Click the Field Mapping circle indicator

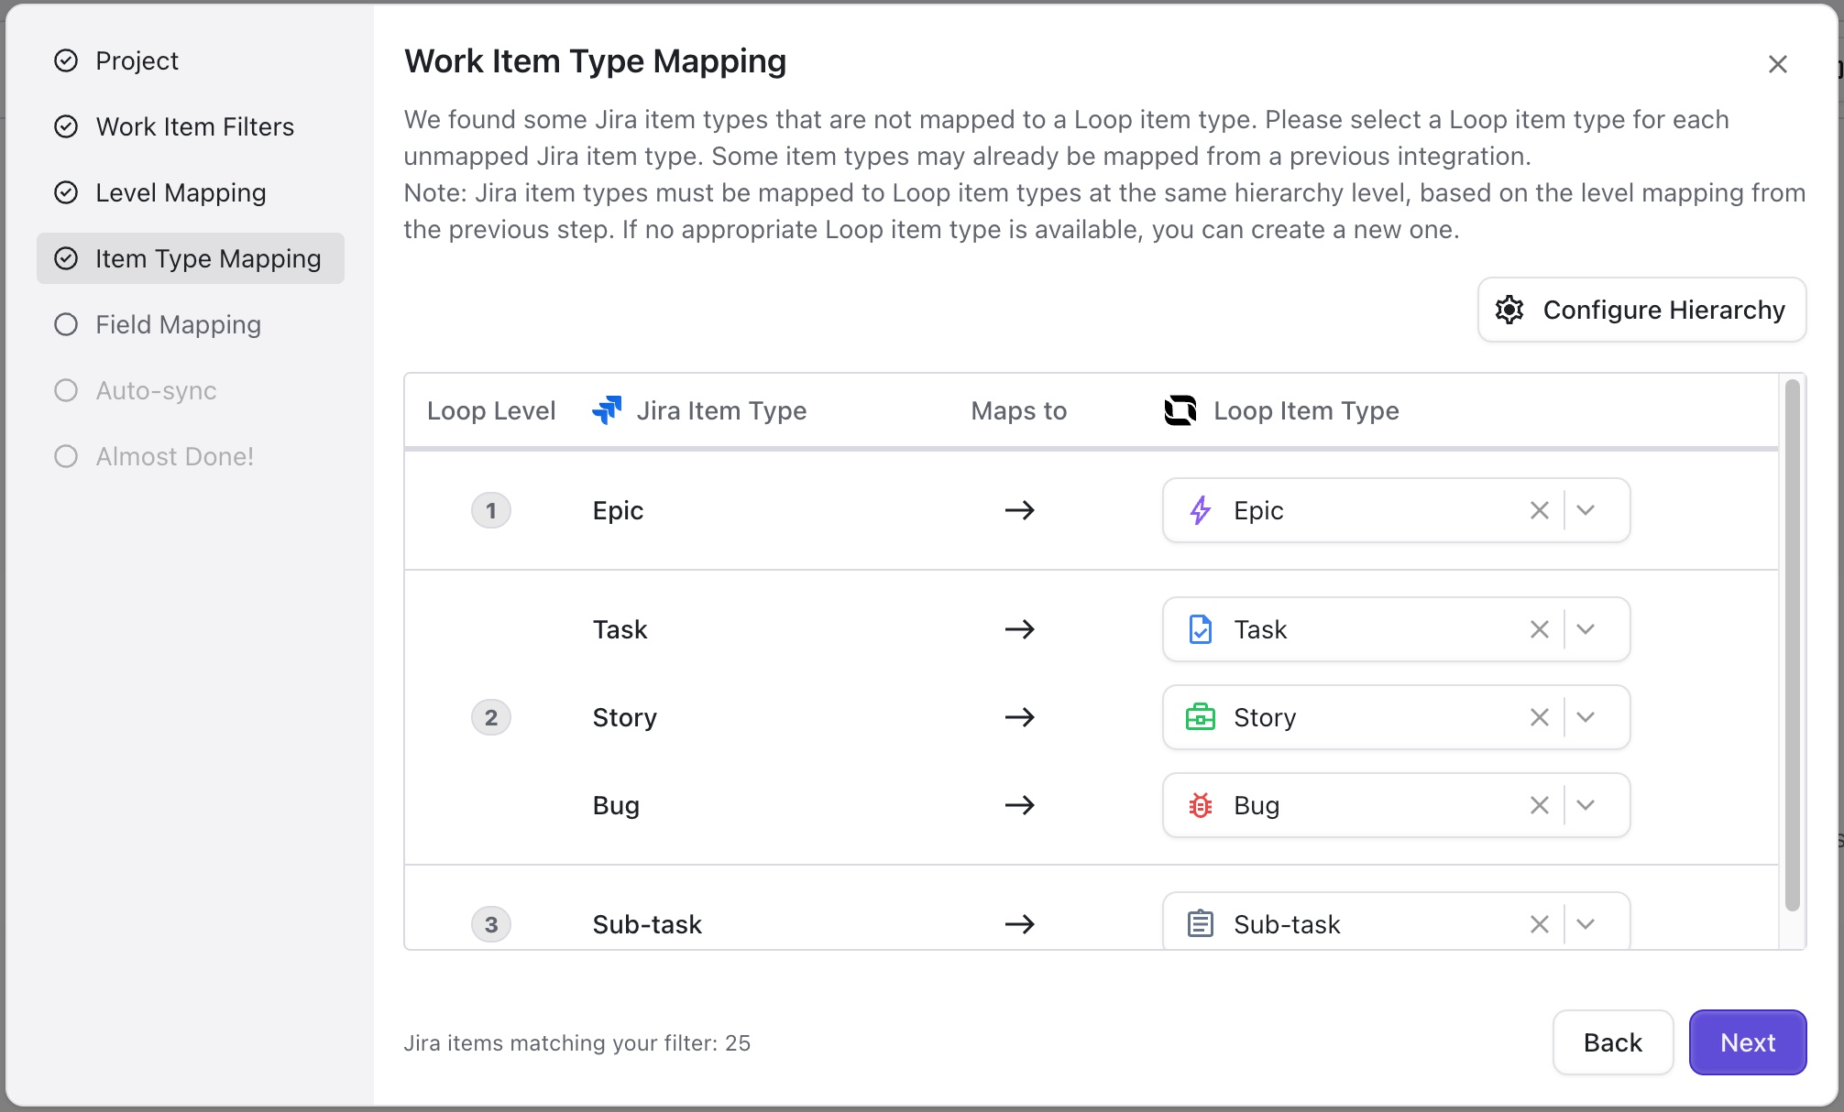coord(66,324)
